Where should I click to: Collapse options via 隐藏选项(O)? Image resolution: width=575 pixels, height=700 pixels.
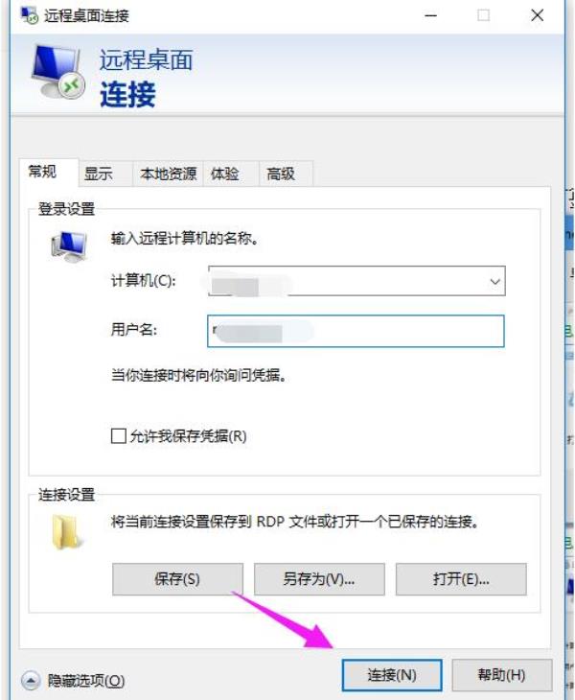click(85, 681)
